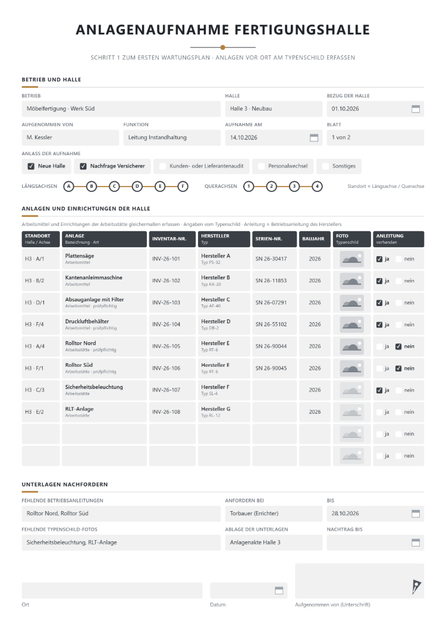Tick 'ja' for RLT-Anlage Anleitung

click(x=379, y=412)
